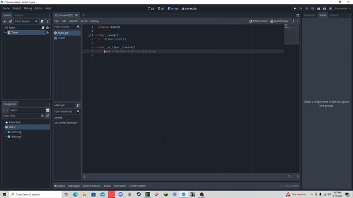Open the script editor Edit menu

(x=64, y=21)
